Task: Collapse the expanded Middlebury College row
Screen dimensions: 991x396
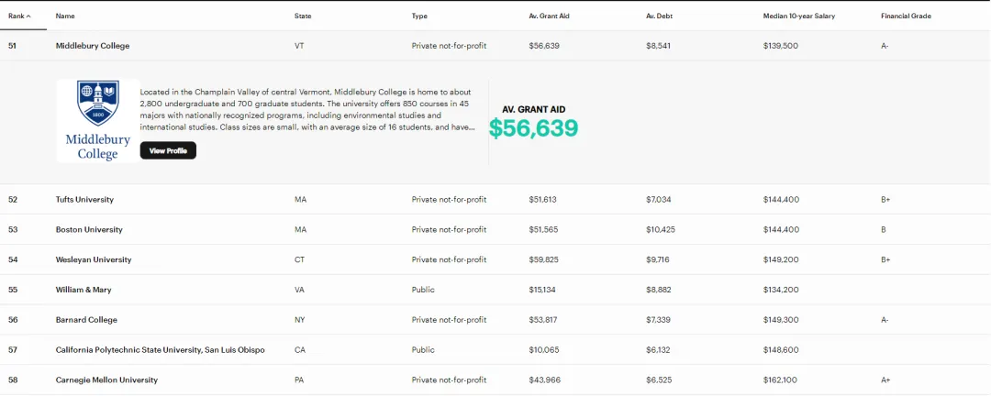Action: [x=93, y=46]
